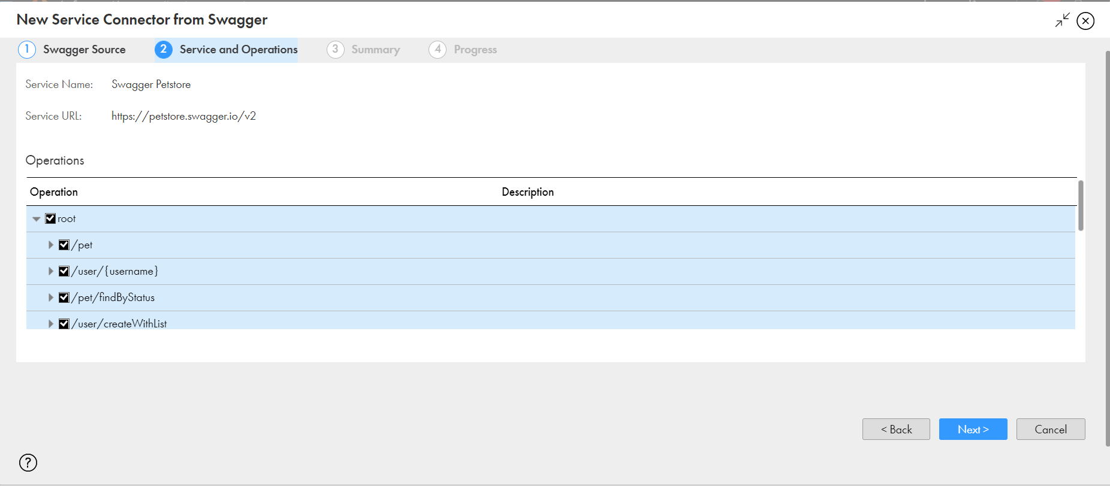Select the /pet/findByStatus row label
The height and width of the screenshot is (486, 1110).
click(113, 297)
